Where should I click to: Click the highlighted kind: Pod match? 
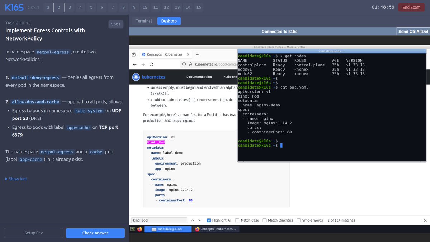point(156,142)
